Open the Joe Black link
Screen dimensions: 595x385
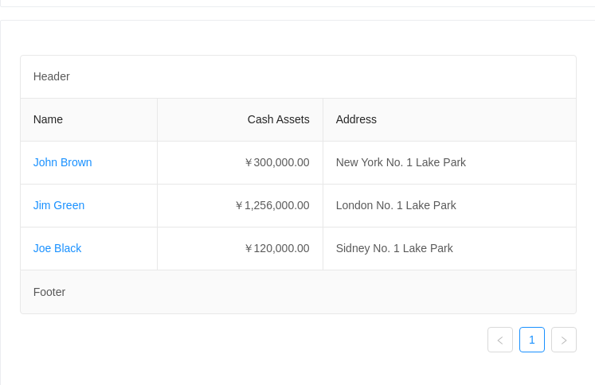point(57,248)
